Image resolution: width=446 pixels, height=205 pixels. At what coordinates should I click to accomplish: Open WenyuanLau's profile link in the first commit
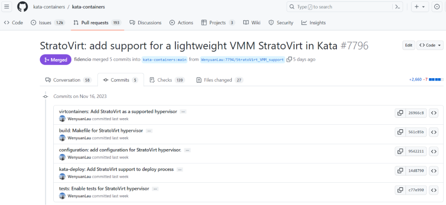click(79, 119)
